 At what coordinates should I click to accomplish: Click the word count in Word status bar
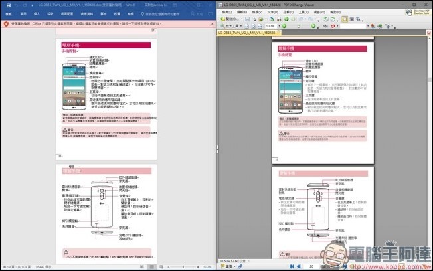click(43, 267)
